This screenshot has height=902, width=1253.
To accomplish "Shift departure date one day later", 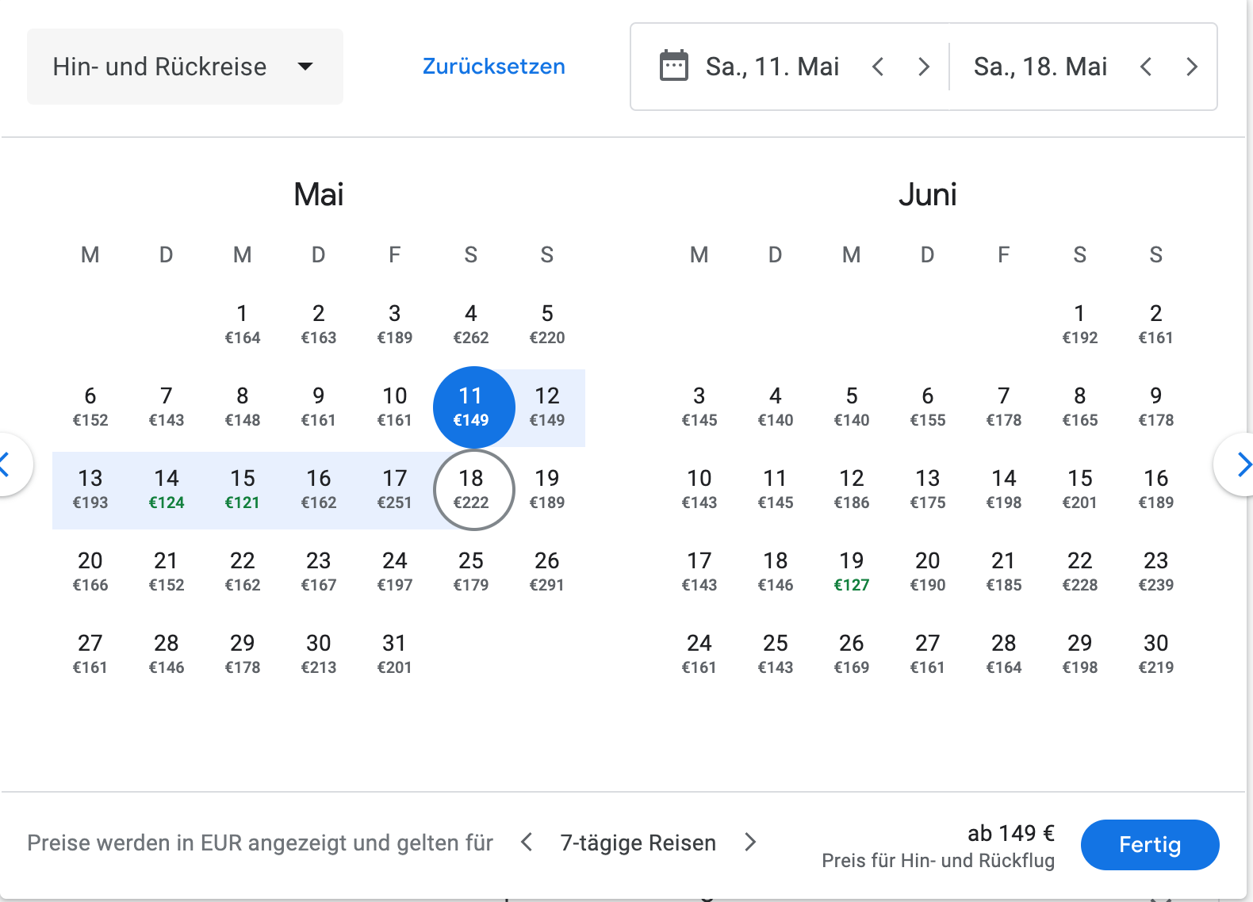I will click(x=923, y=67).
